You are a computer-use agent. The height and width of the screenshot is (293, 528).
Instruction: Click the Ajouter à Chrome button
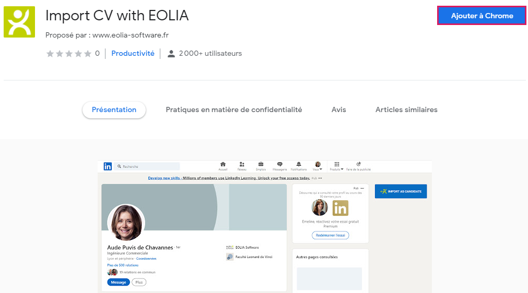482,16
